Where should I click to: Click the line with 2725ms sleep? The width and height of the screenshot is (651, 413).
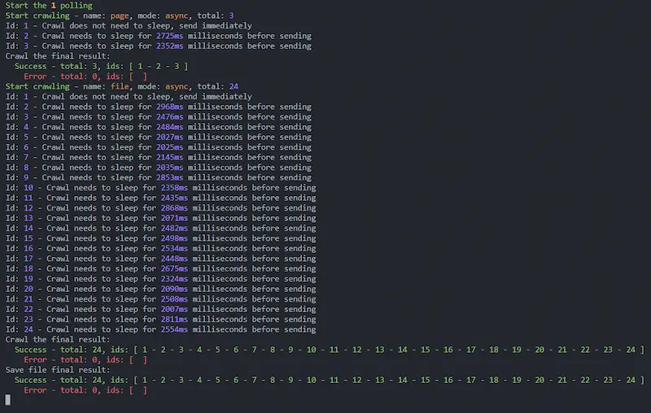click(x=158, y=36)
